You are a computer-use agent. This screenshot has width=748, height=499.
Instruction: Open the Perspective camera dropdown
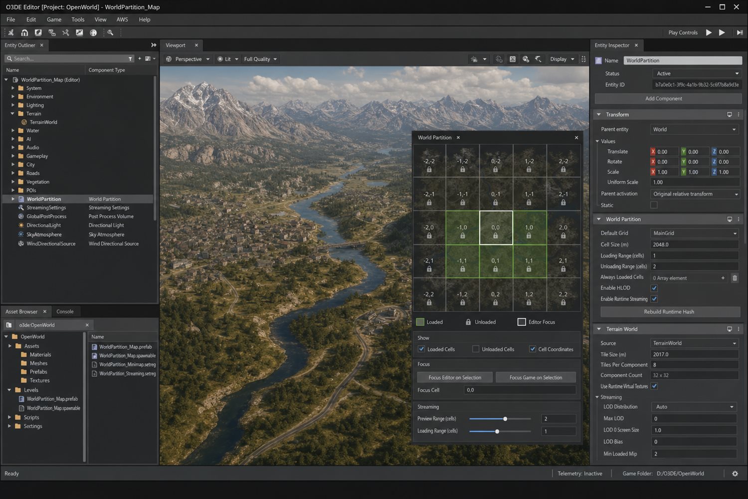pyautogui.click(x=188, y=59)
